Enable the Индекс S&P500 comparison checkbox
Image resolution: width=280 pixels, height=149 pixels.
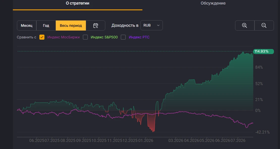[85, 37]
